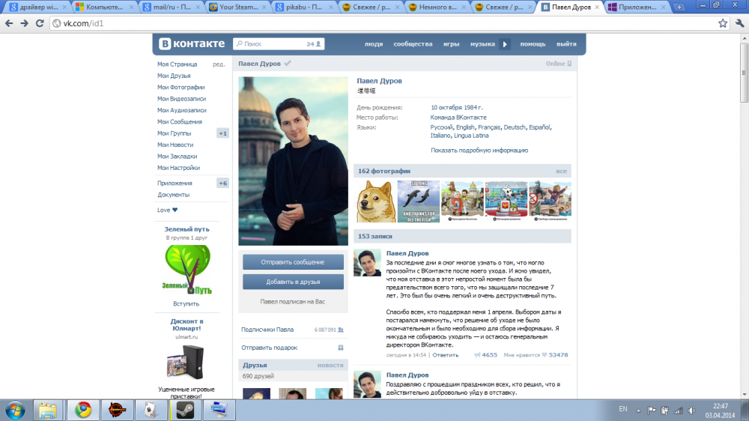749x421 pixels.
Task: Open Мои Аудиозаписи in left menu
Action: click(x=181, y=110)
